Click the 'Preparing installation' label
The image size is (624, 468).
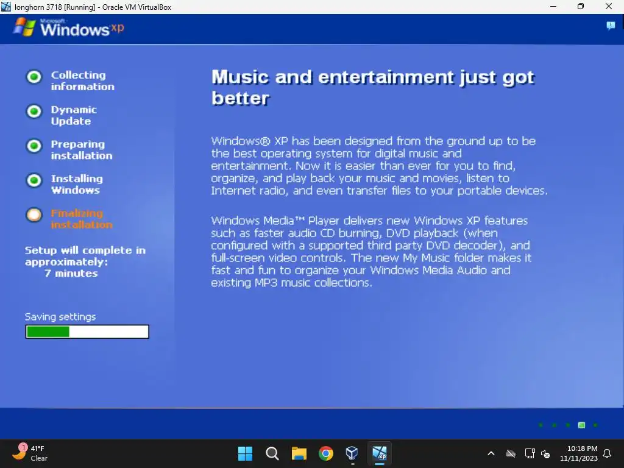point(82,150)
